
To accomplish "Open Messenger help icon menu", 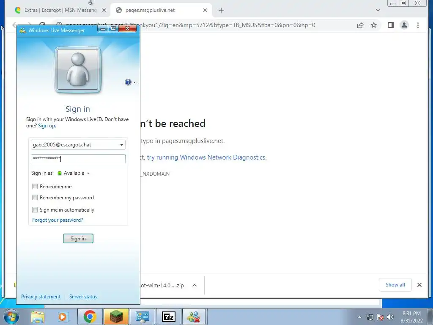I will pyautogui.click(x=130, y=82).
